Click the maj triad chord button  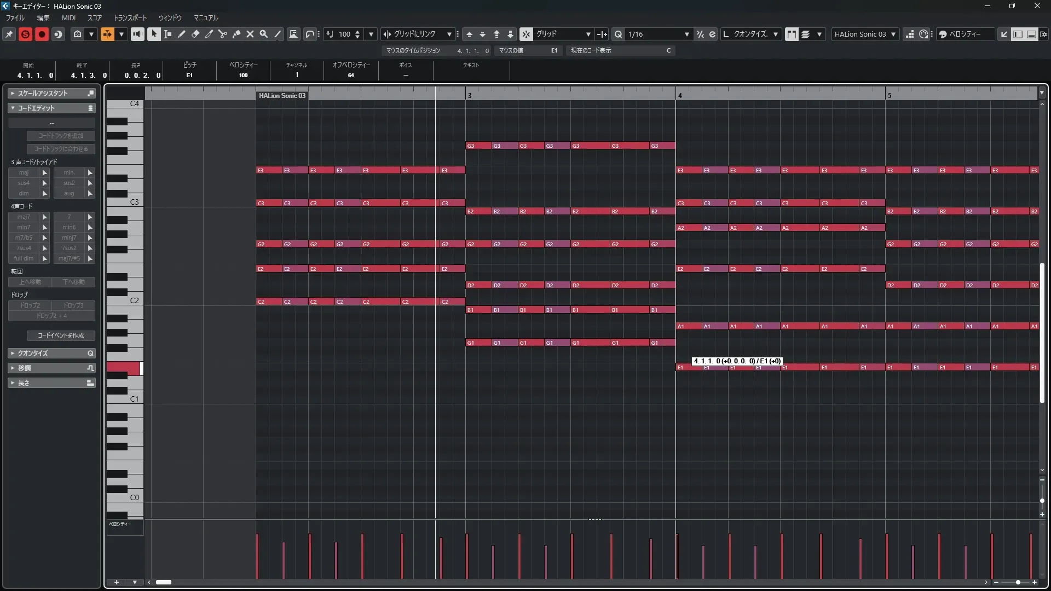pos(24,172)
